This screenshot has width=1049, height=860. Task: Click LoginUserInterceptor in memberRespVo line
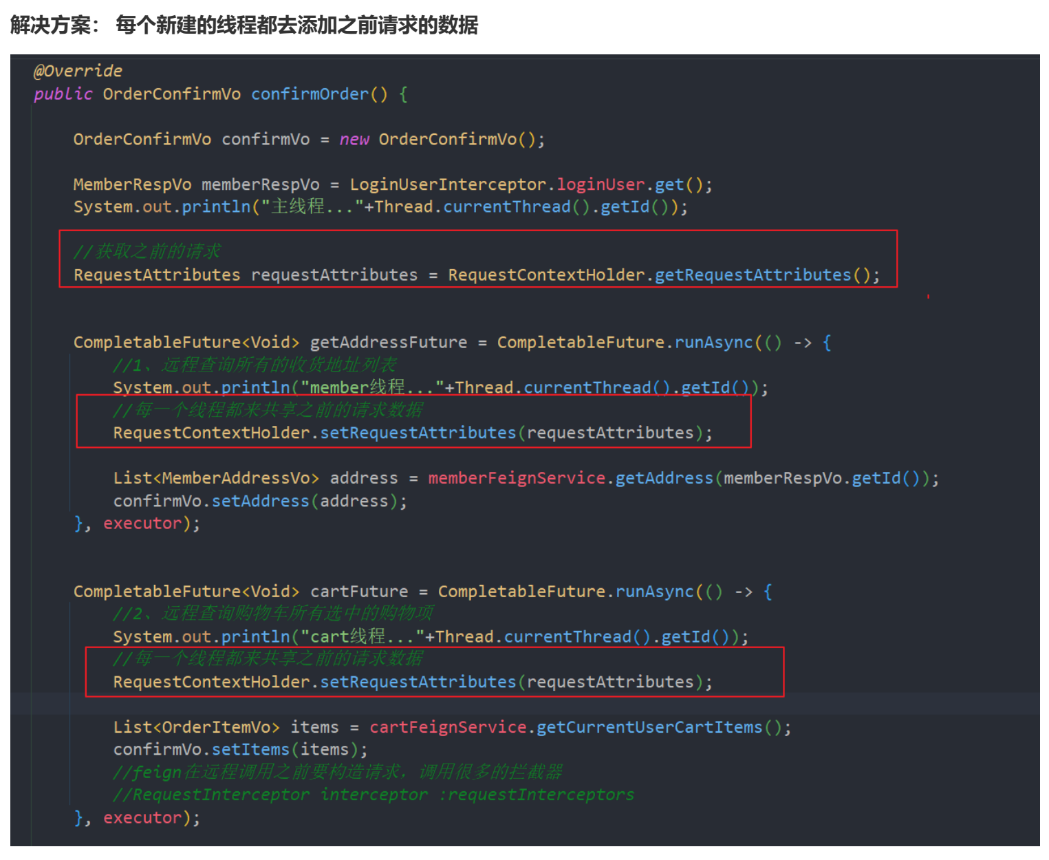pos(448,184)
